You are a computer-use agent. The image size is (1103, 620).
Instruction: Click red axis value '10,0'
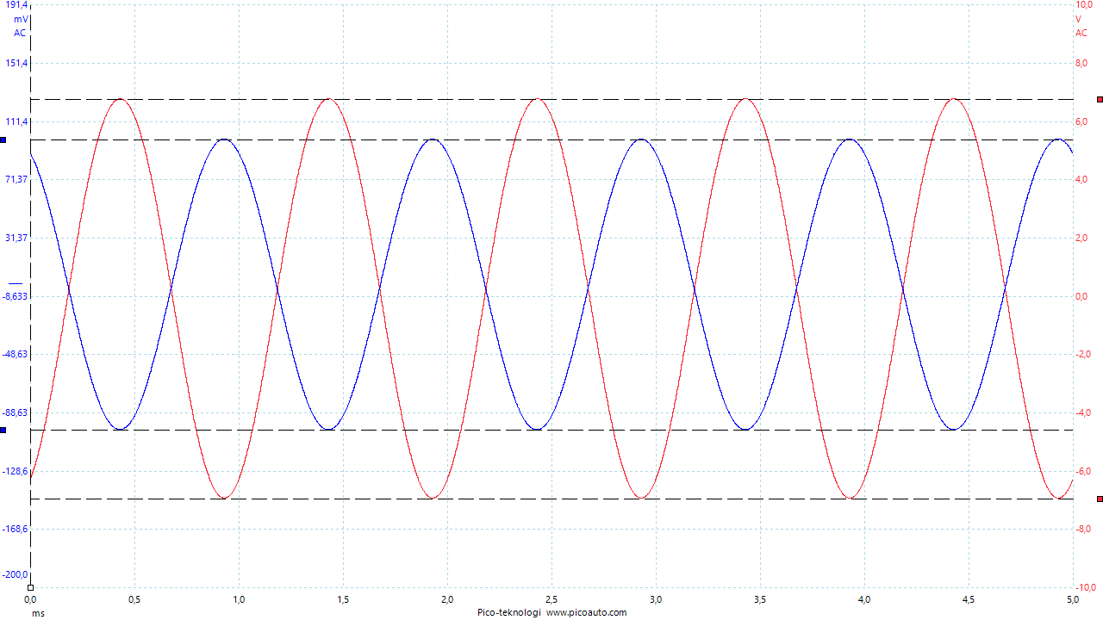point(1084,5)
